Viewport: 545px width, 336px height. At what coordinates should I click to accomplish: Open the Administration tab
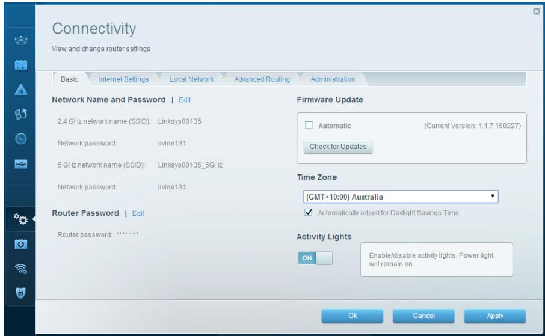point(333,79)
